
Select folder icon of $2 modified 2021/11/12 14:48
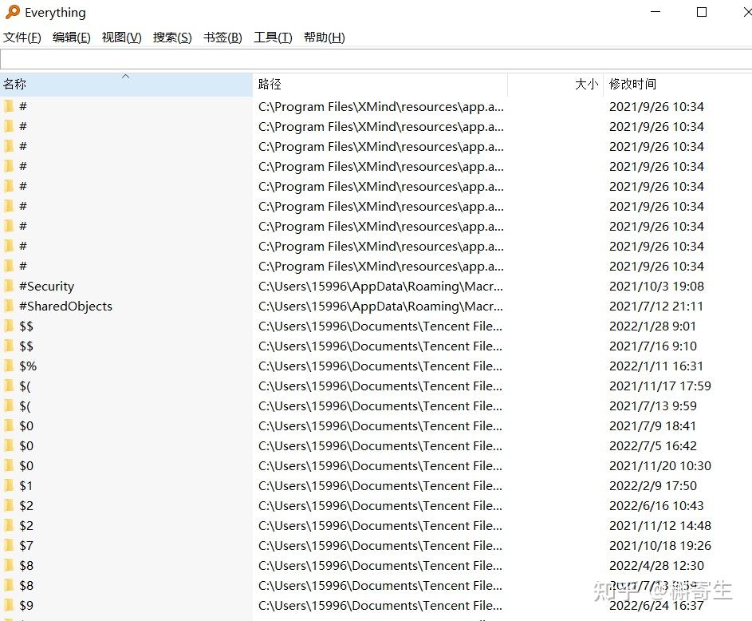click(9, 526)
